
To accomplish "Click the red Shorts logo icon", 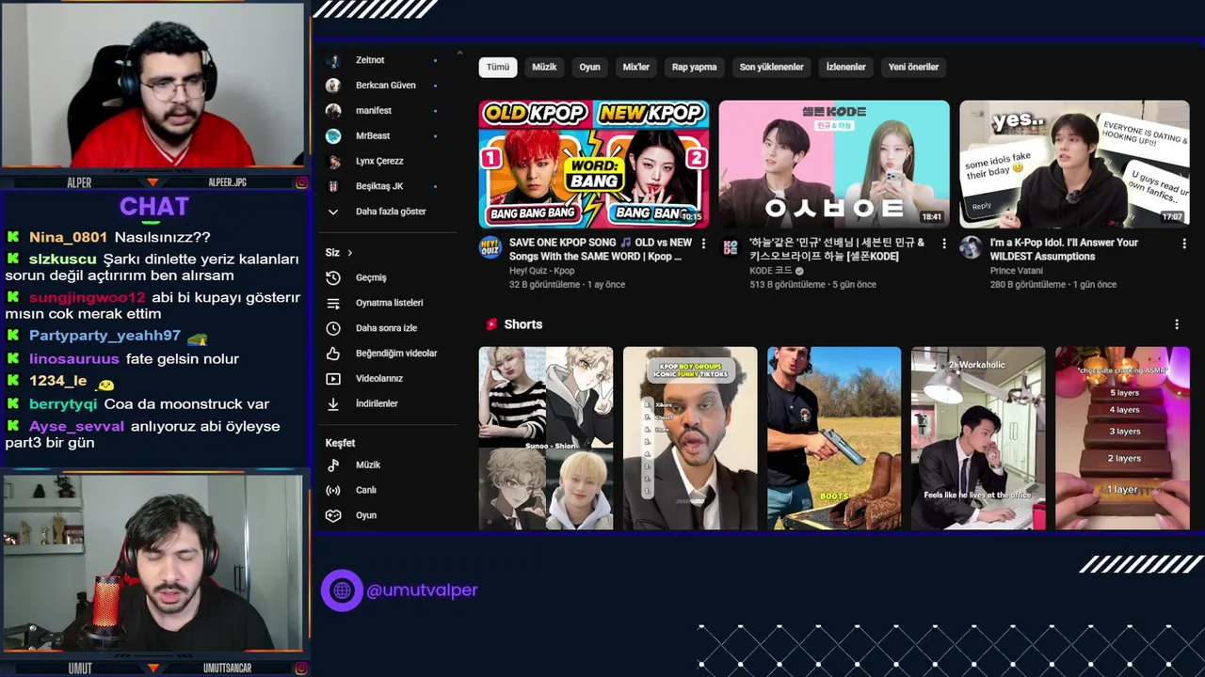I will 490,324.
